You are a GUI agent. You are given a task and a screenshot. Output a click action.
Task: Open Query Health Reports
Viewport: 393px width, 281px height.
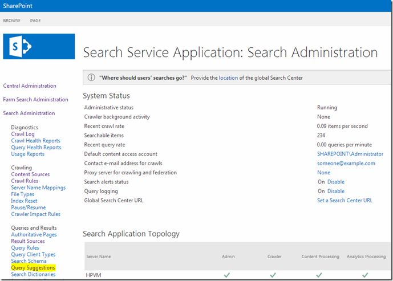(36, 147)
